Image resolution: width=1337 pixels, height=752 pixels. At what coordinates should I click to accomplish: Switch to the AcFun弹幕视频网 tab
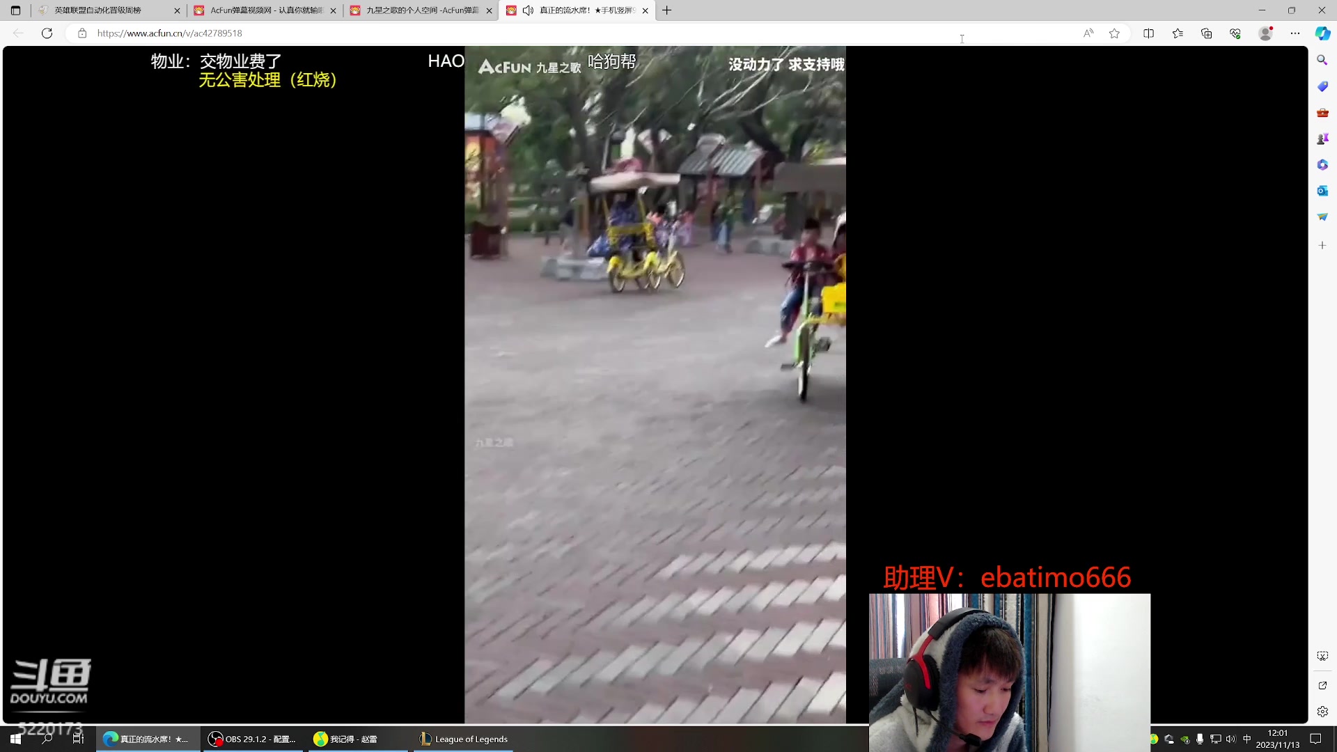tap(265, 10)
